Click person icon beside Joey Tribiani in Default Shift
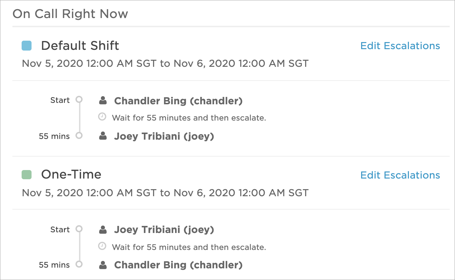455x280 pixels. tap(103, 136)
